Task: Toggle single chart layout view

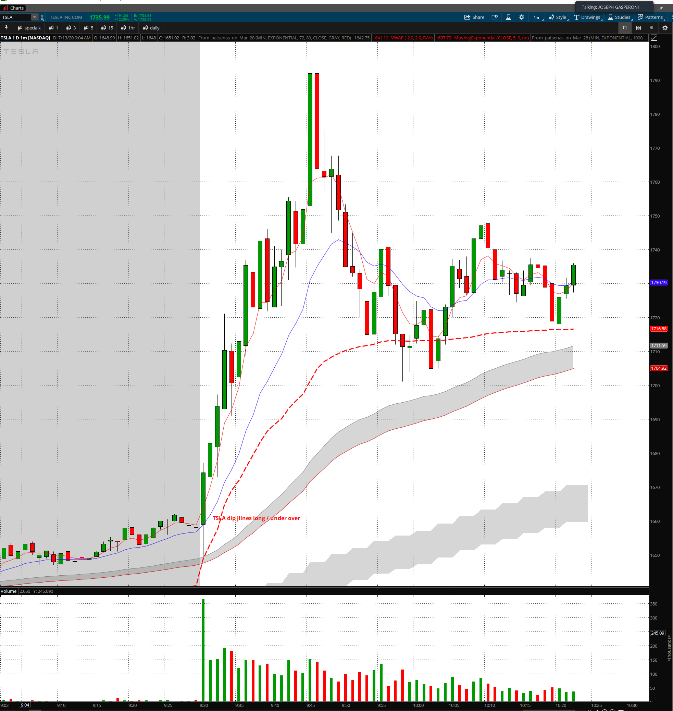Action: (625, 28)
